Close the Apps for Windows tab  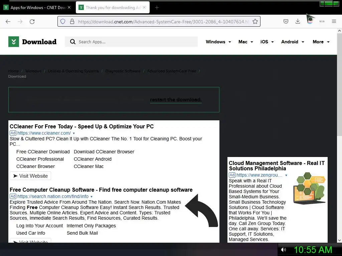tap(69, 7)
